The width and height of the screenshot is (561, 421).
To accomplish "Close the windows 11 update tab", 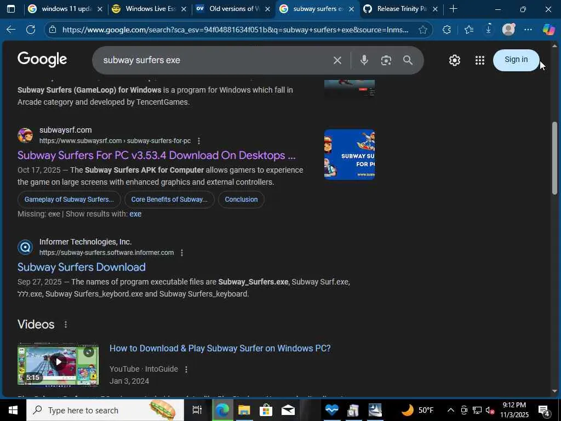I will (100, 9).
